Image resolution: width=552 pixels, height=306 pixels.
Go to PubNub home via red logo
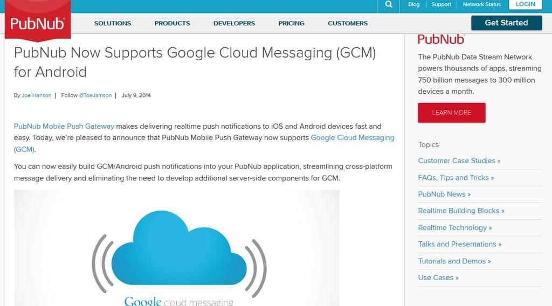point(38,21)
